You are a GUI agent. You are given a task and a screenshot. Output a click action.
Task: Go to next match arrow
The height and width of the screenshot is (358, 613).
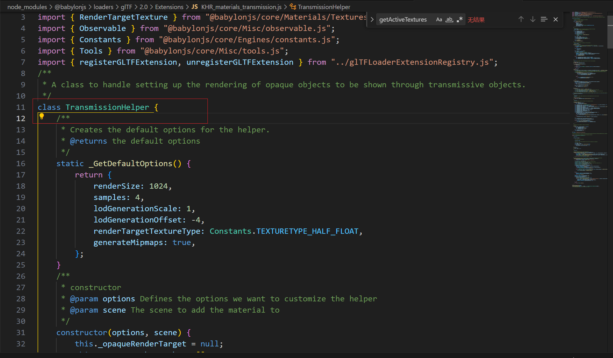click(x=533, y=19)
